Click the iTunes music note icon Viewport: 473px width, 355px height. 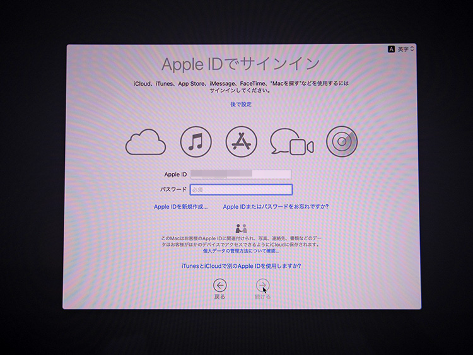tap(196, 142)
